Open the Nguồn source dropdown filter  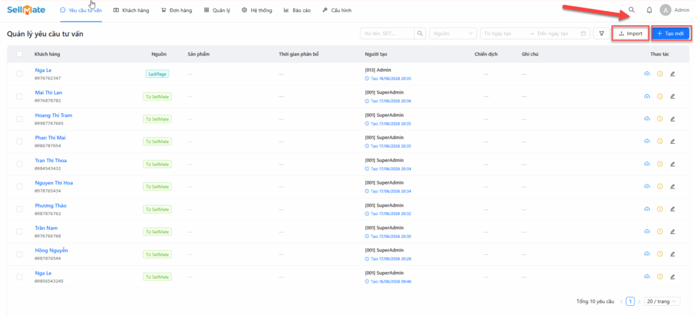tap(453, 34)
